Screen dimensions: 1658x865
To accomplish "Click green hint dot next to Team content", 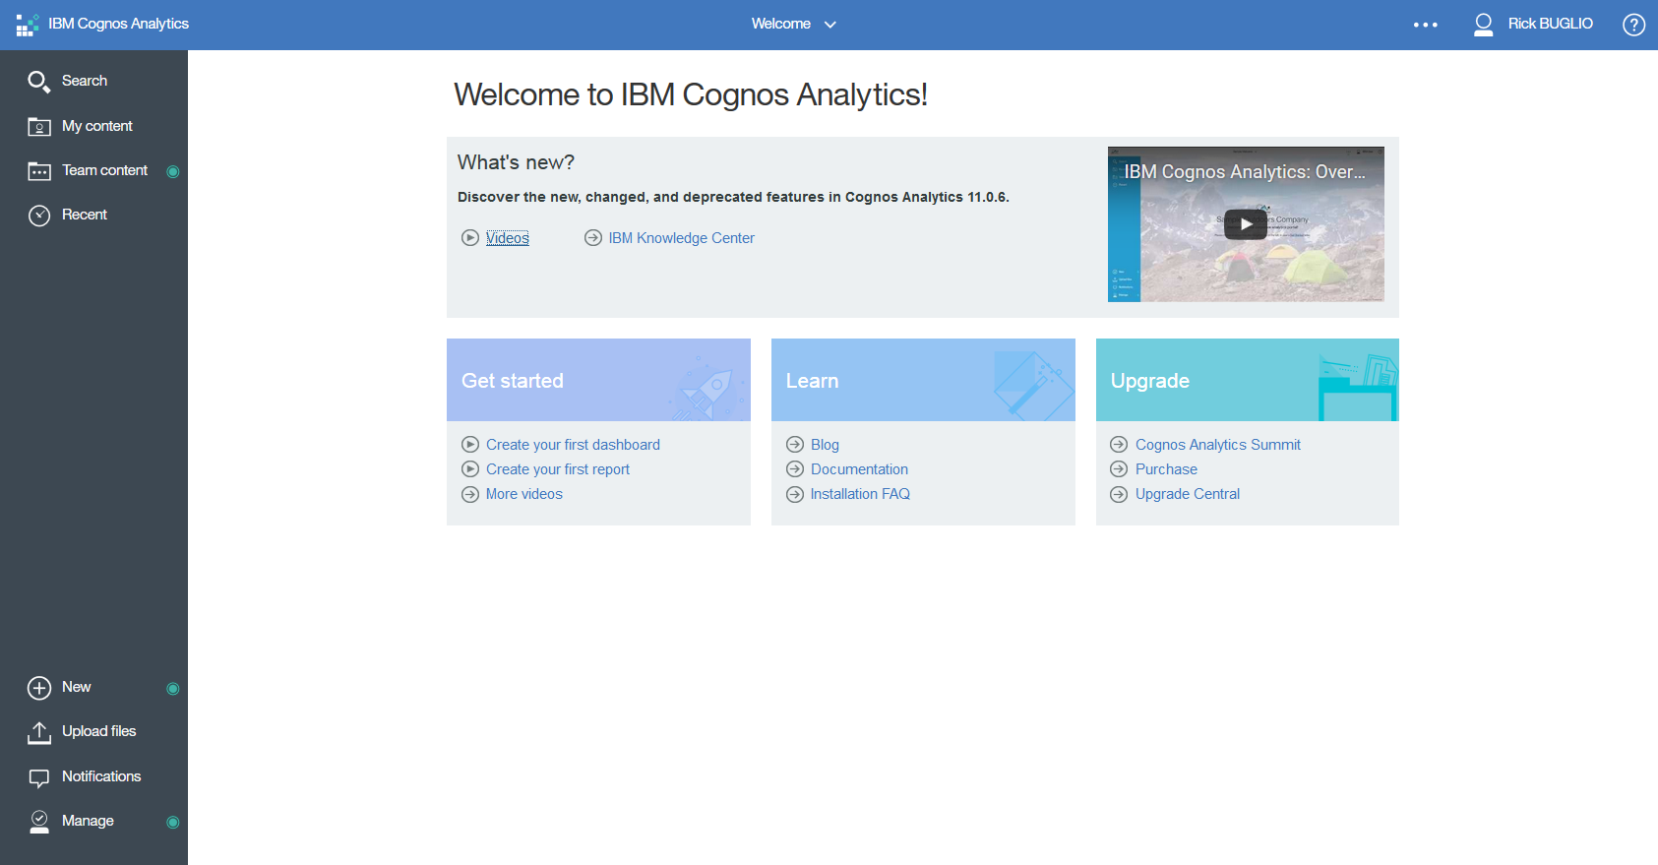I will [173, 171].
